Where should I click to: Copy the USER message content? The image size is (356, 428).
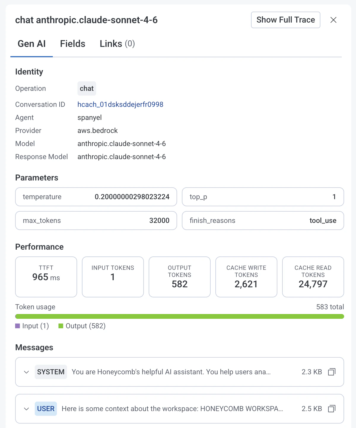(x=332, y=409)
